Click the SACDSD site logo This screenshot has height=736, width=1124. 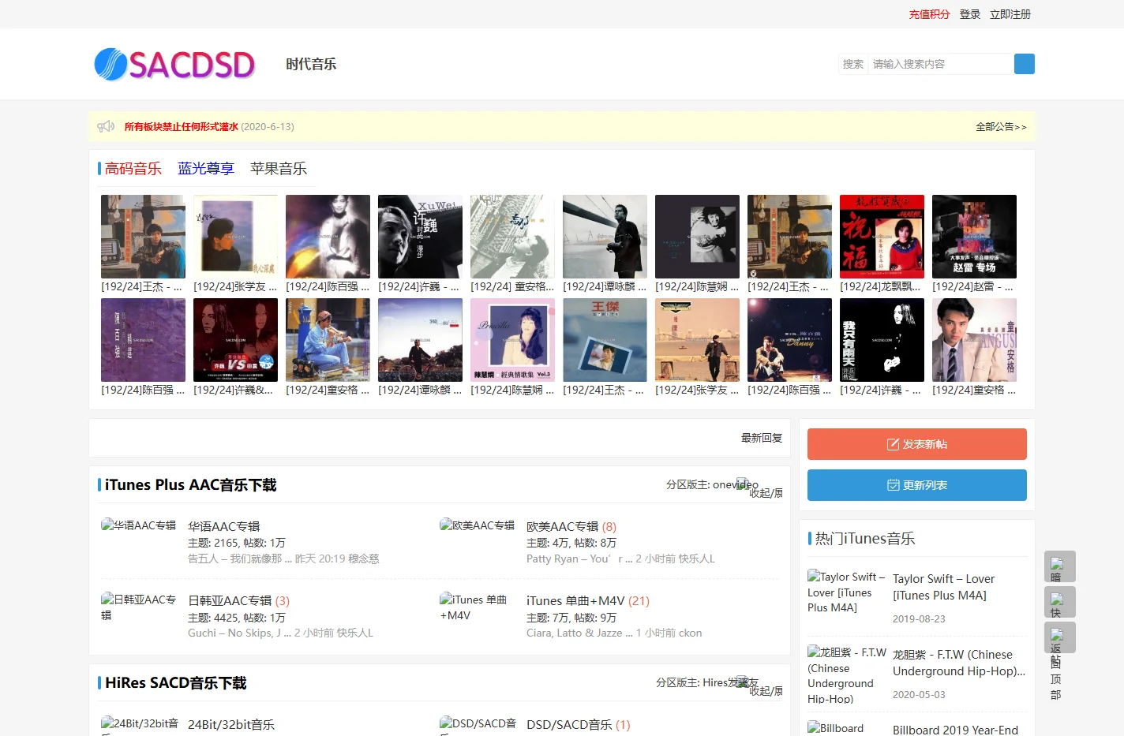[x=174, y=64]
